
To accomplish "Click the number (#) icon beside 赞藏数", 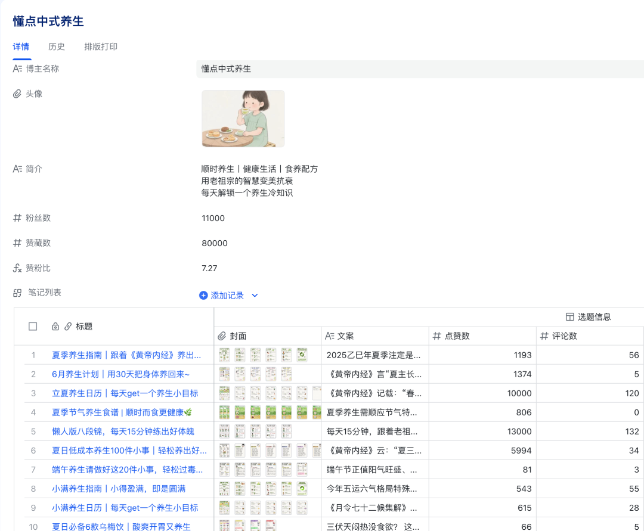I will [18, 243].
